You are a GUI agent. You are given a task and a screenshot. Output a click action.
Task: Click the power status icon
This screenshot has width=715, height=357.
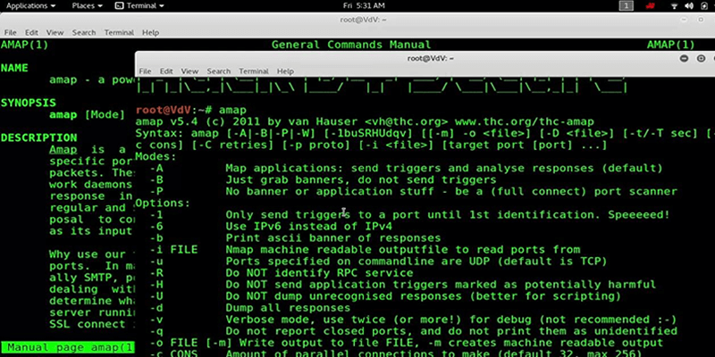[x=703, y=5]
